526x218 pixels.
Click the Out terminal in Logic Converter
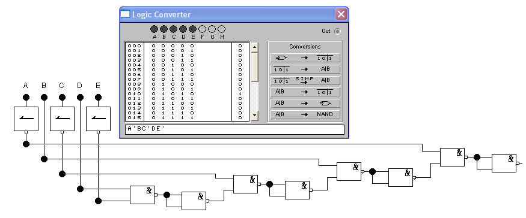point(337,31)
